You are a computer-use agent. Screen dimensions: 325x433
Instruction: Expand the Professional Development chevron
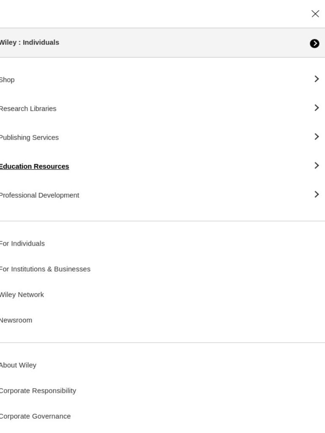pyautogui.click(x=317, y=195)
